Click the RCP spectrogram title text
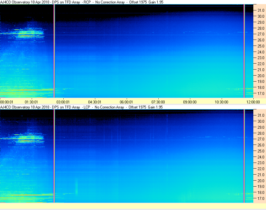The width and height of the screenshot is (266, 210). click(x=82, y=2)
